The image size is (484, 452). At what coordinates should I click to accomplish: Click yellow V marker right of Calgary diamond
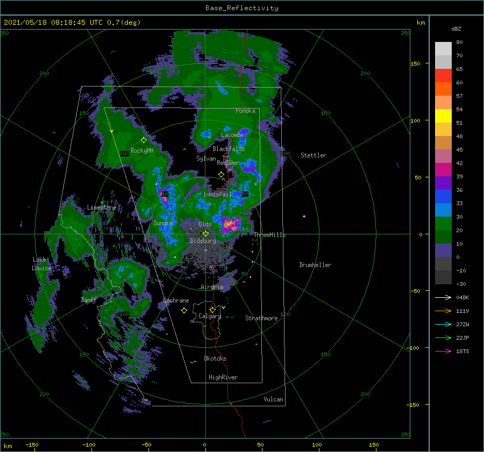[223, 307]
